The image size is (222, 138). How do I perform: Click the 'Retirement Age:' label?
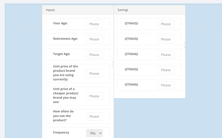(65, 38)
